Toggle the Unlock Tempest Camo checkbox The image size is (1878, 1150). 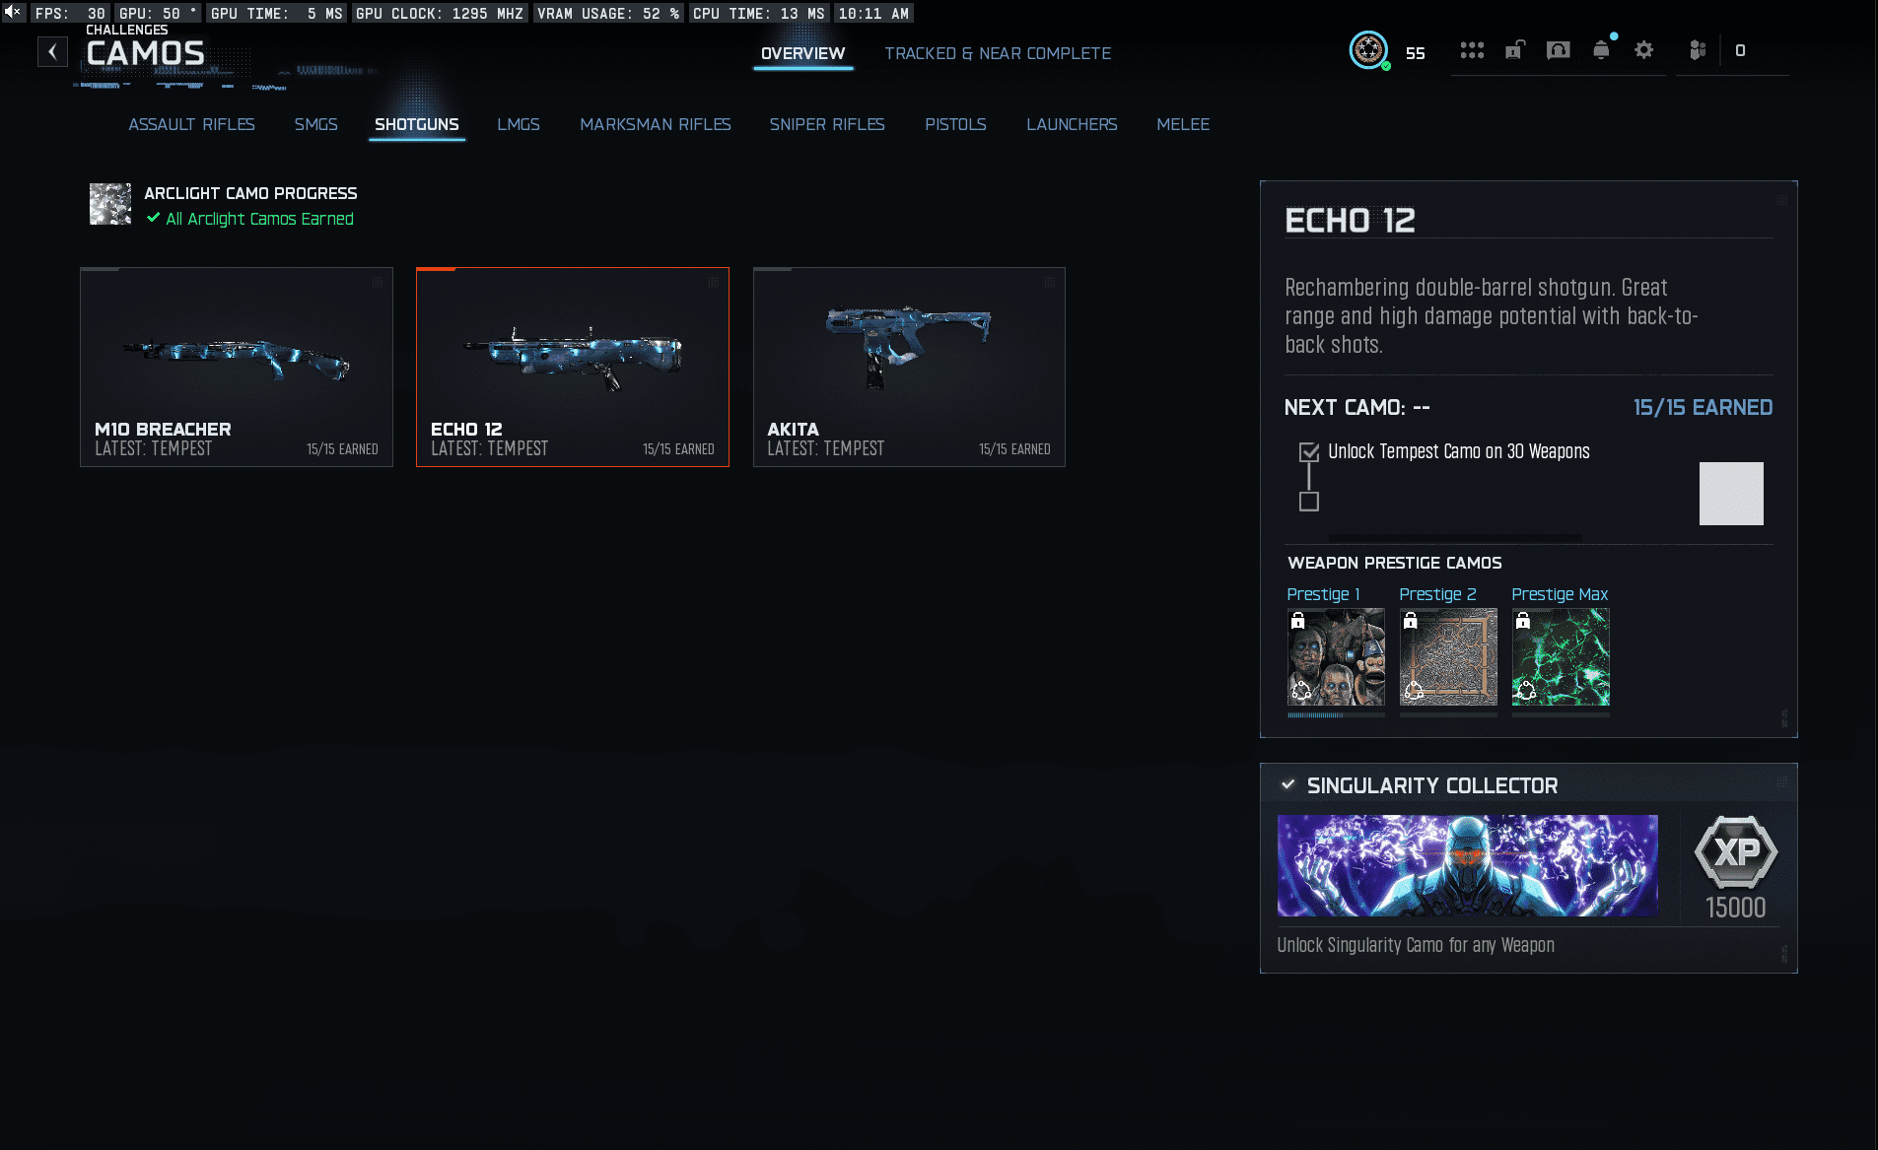coord(1309,452)
